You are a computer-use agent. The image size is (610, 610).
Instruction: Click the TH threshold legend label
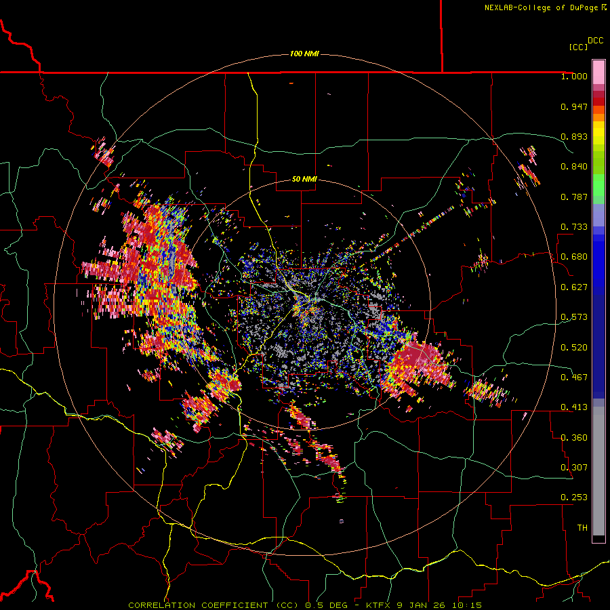pos(582,528)
